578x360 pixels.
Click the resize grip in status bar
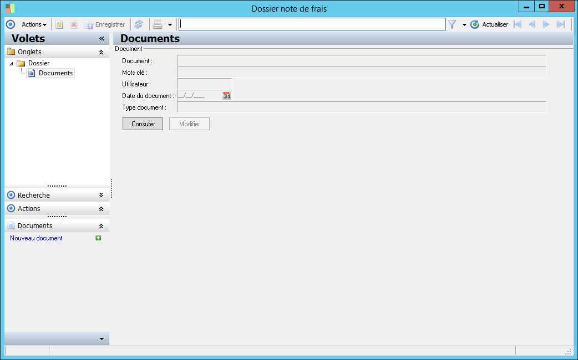568,351
